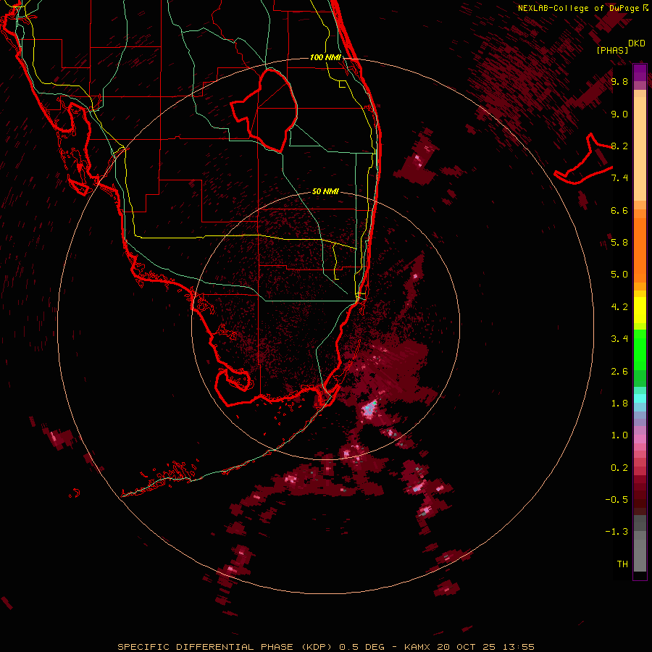Click the 2.6 legend value
Viewport: 652px width, 652px height.
[619, 372]
